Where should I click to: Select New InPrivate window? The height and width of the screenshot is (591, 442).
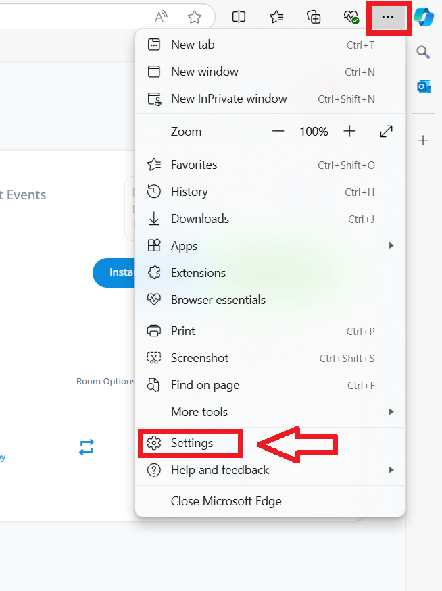(x=228, y=99)
